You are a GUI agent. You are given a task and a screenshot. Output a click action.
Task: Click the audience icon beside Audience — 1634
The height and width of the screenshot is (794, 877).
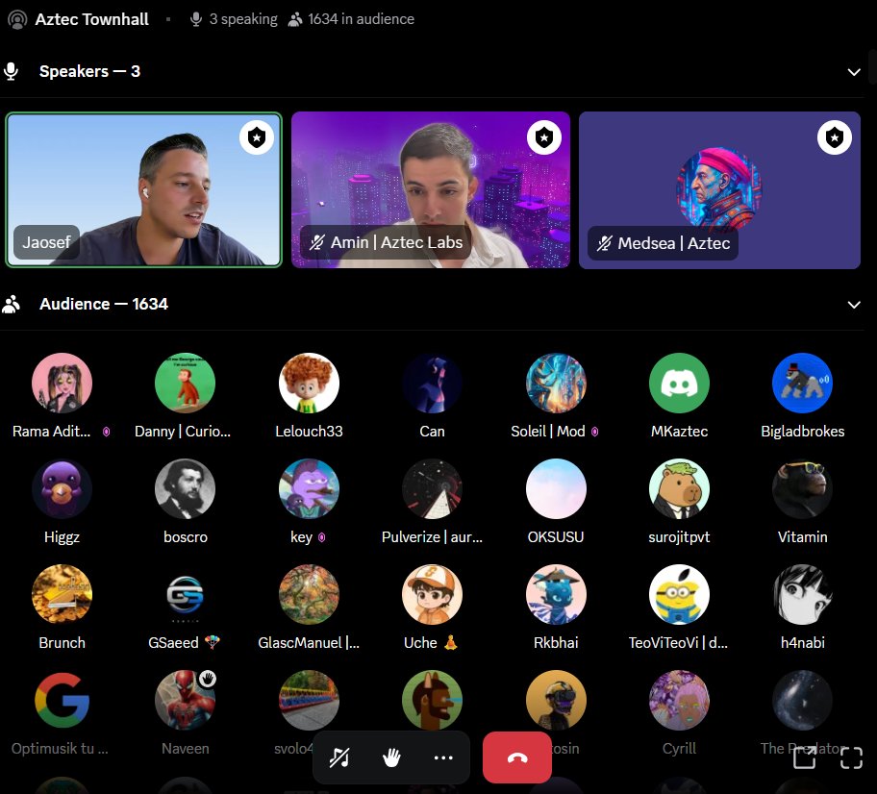pos(12,304)
